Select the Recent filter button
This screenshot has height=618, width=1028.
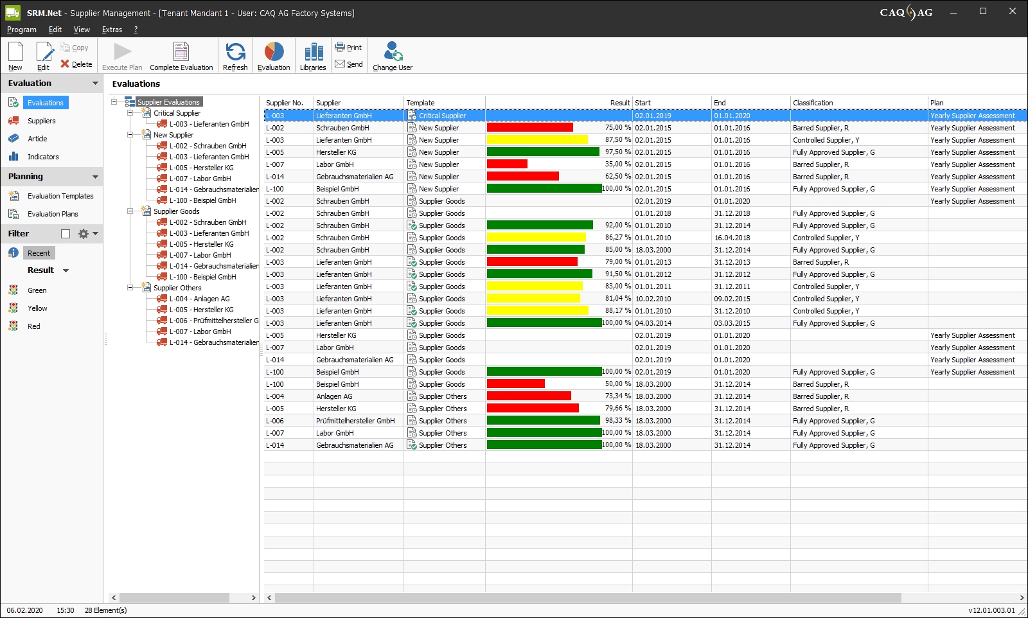pos(39,253)
